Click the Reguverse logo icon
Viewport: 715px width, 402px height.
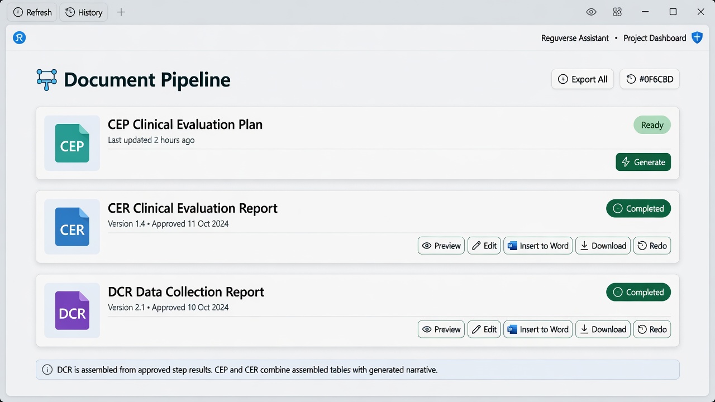click(x=20, y=38)
